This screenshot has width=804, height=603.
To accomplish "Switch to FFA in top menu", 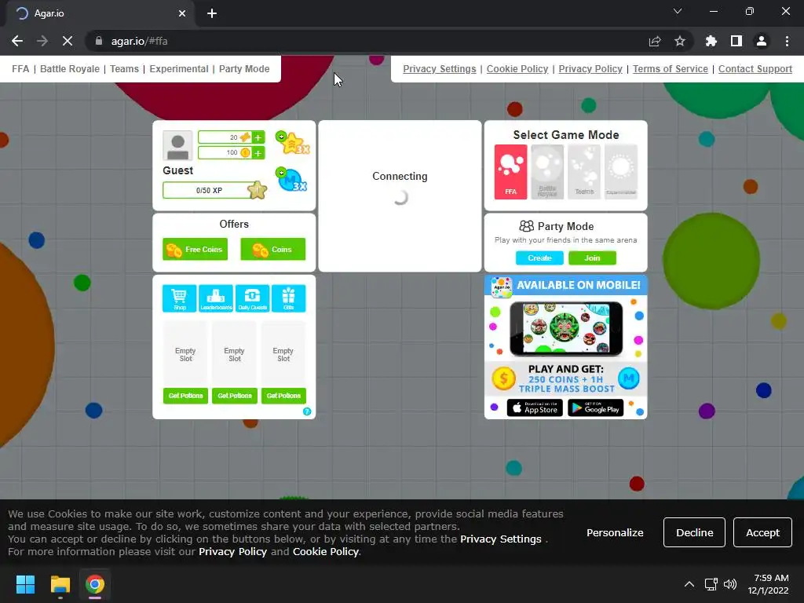I will click(20, 69).
